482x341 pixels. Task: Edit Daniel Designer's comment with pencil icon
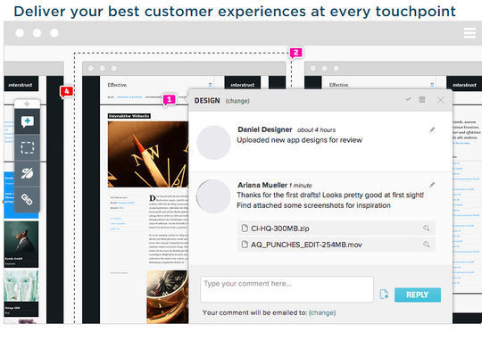tap(432, 130)
